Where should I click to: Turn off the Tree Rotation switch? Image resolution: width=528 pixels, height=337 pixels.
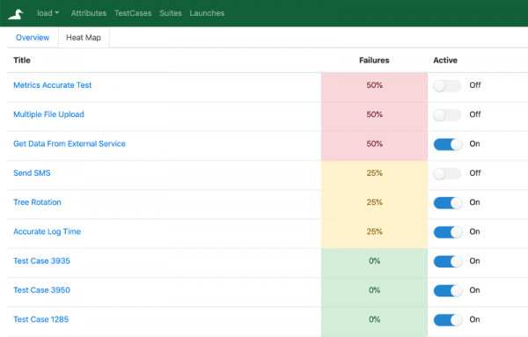[x=447, y=203]
